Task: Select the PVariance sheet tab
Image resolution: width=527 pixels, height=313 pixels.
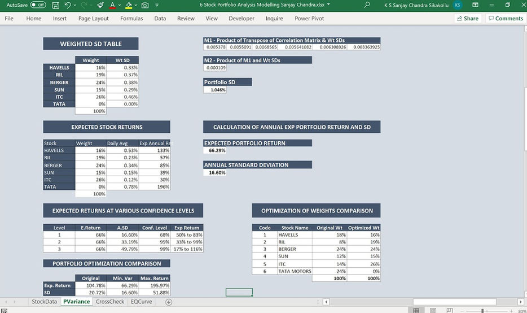Action: point(76,302)
